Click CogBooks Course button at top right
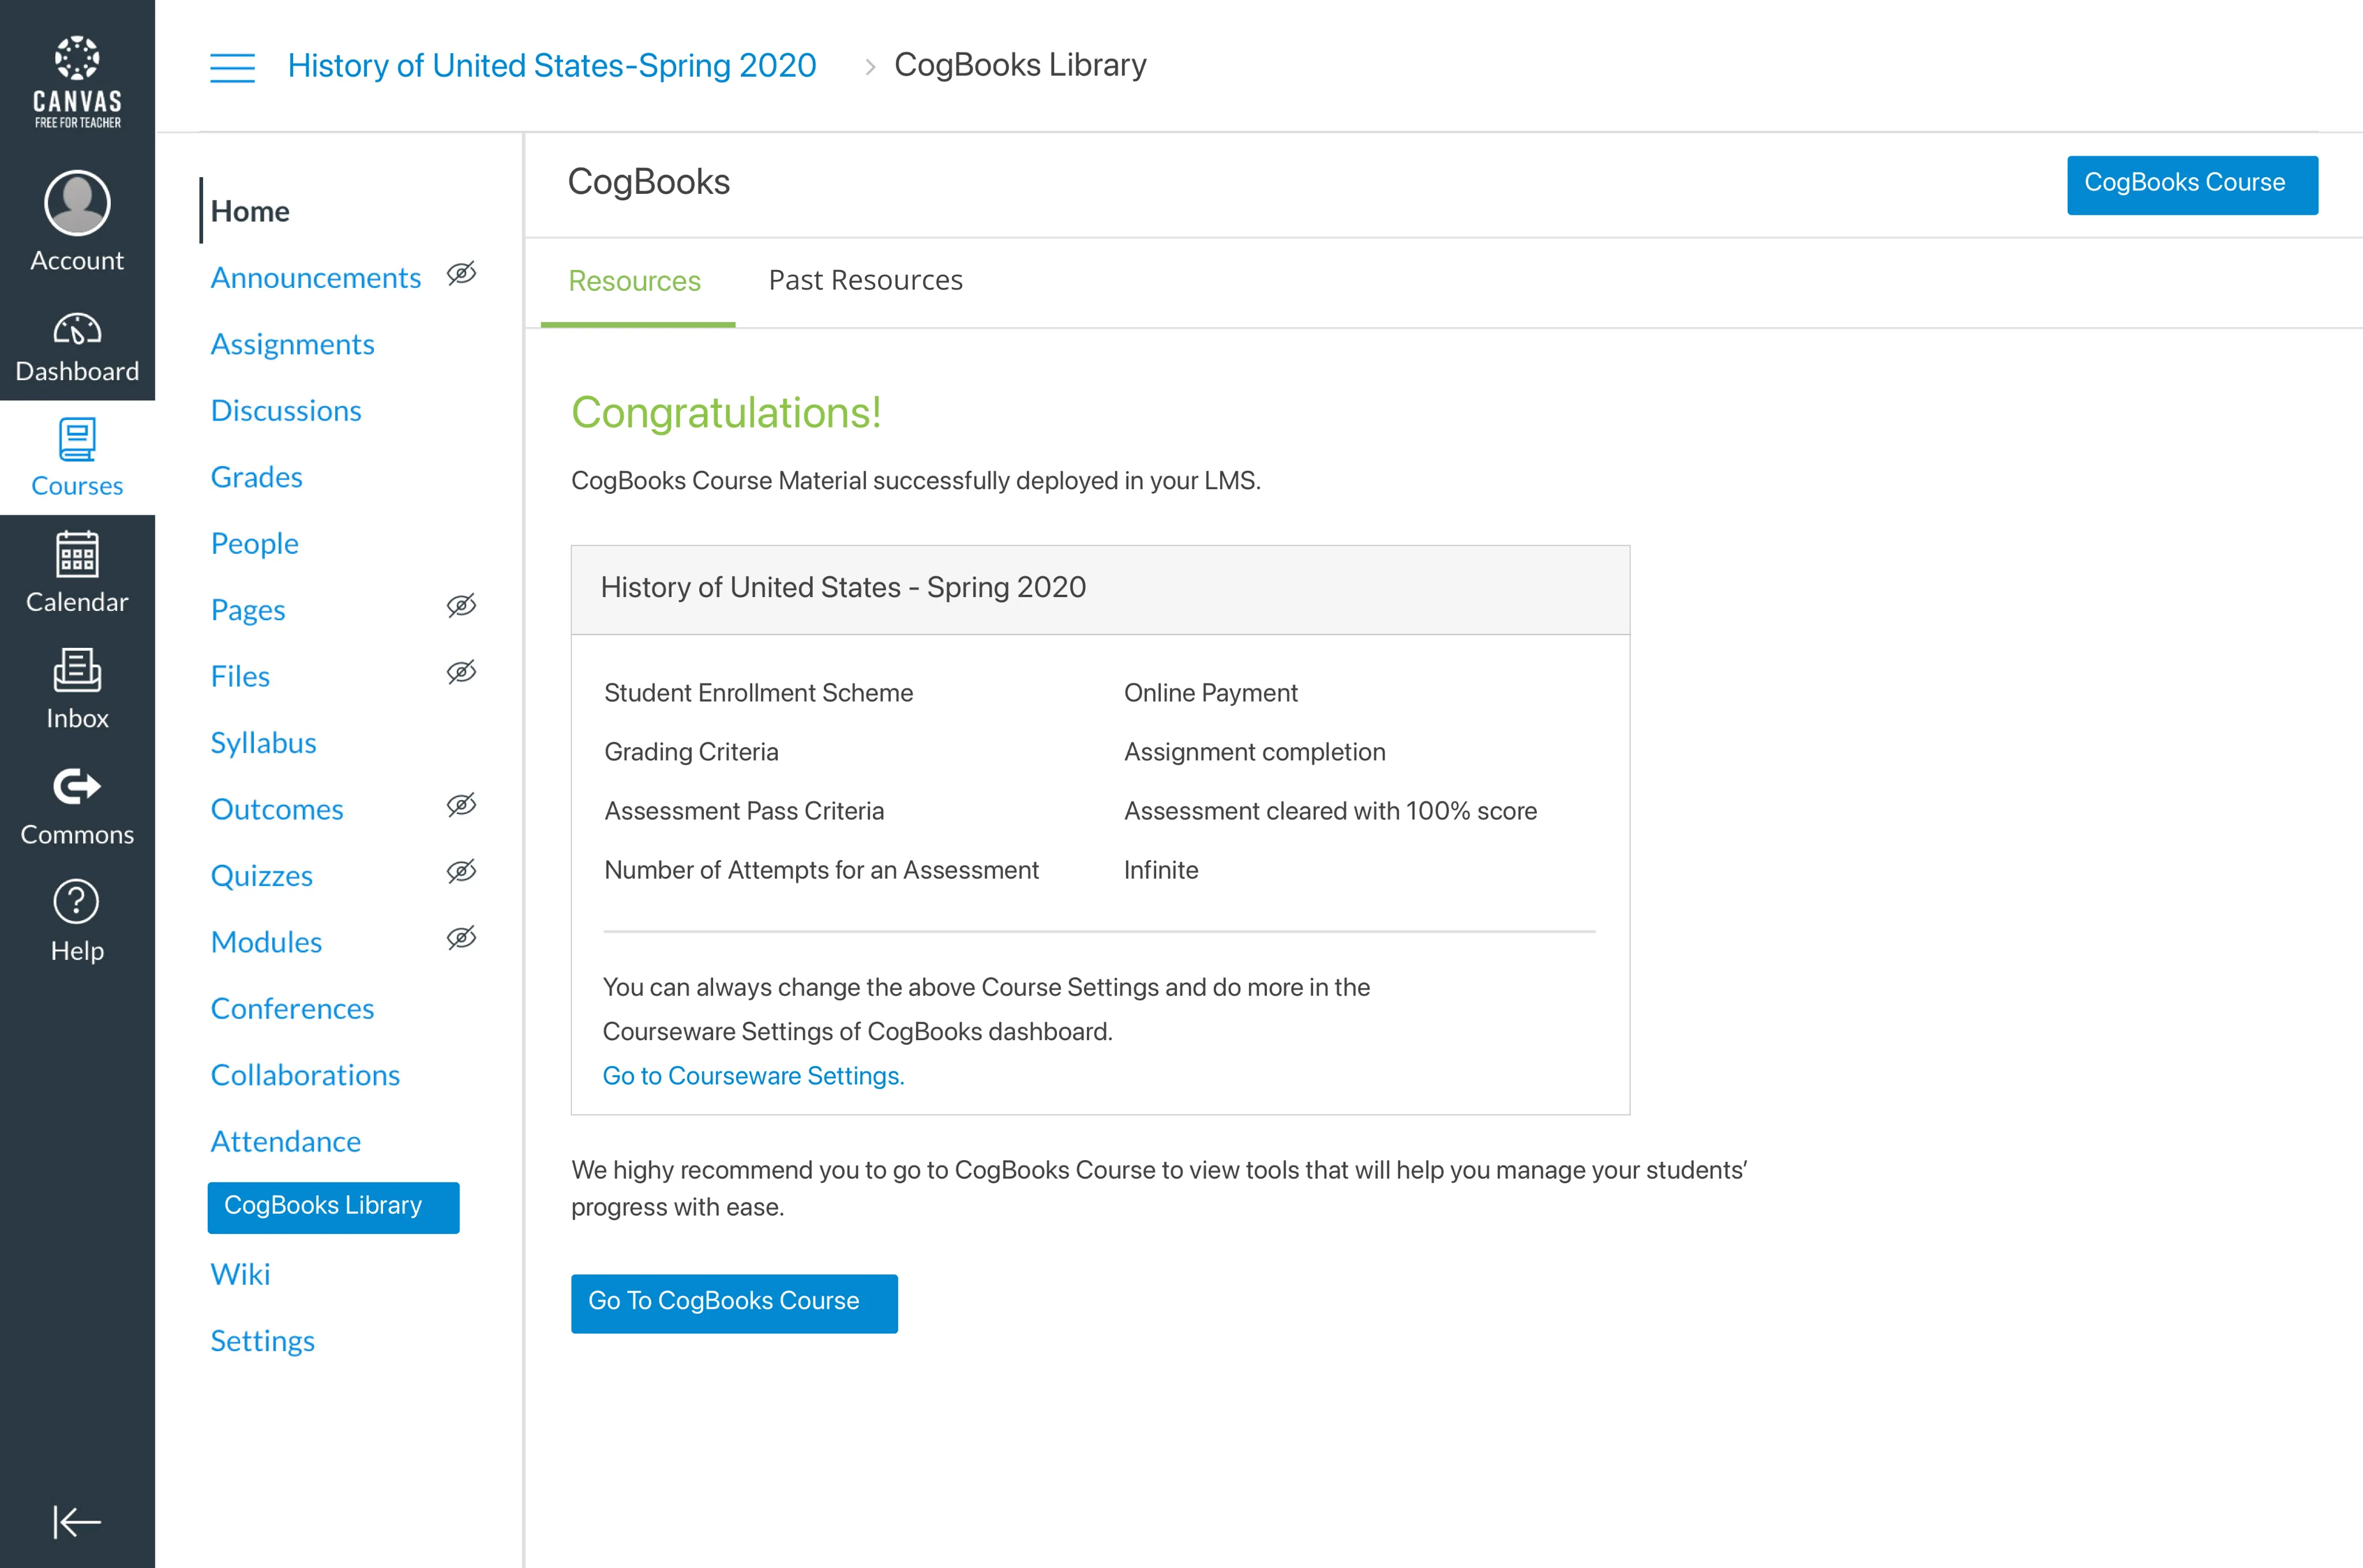 [2191, 184]
